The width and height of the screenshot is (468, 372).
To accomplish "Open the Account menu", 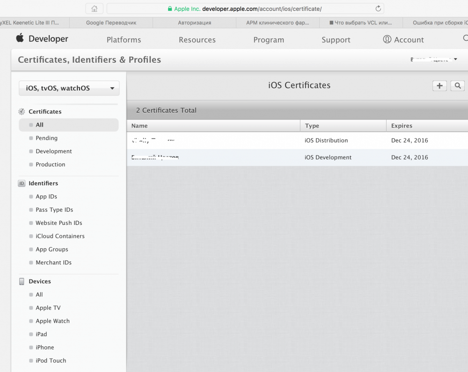I will click(409, 40).
